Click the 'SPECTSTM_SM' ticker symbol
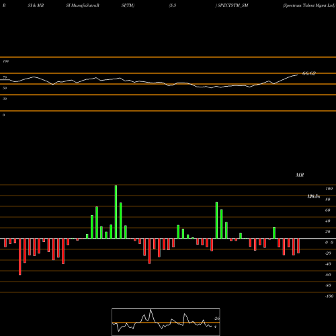 click(233, 5)
